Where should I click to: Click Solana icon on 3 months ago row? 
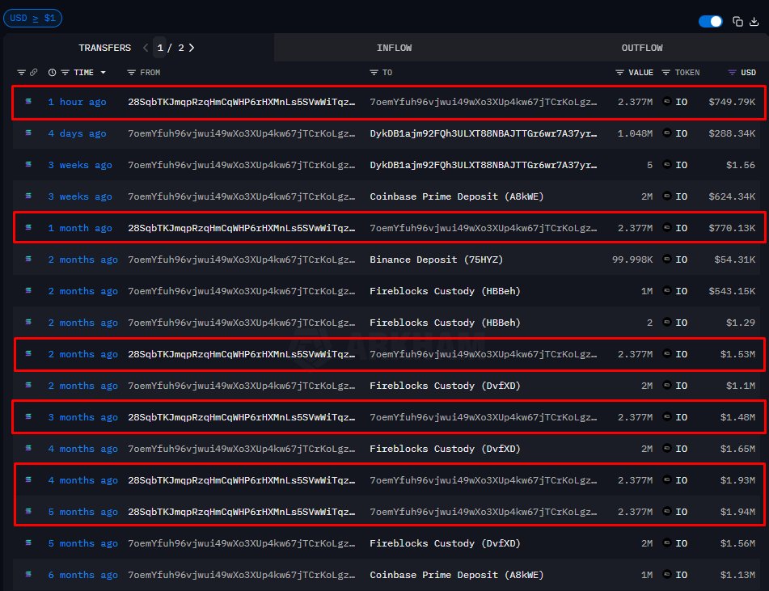tap(28, 416)
